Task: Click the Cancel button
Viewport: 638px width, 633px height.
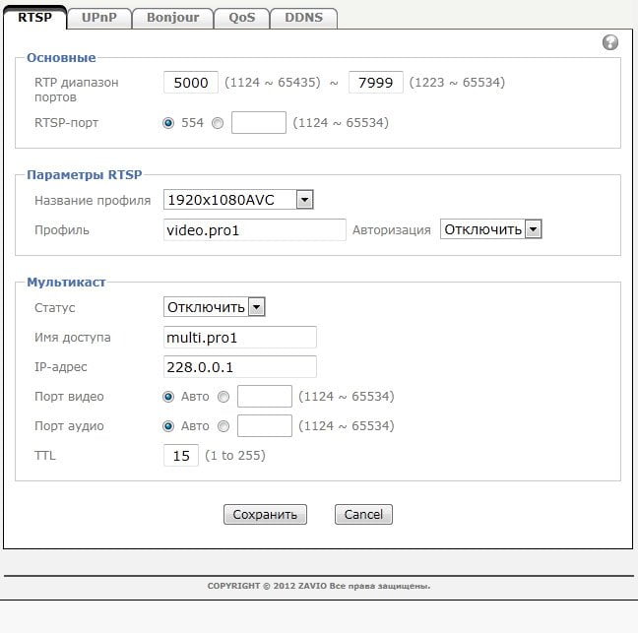Action: [363, 515]
